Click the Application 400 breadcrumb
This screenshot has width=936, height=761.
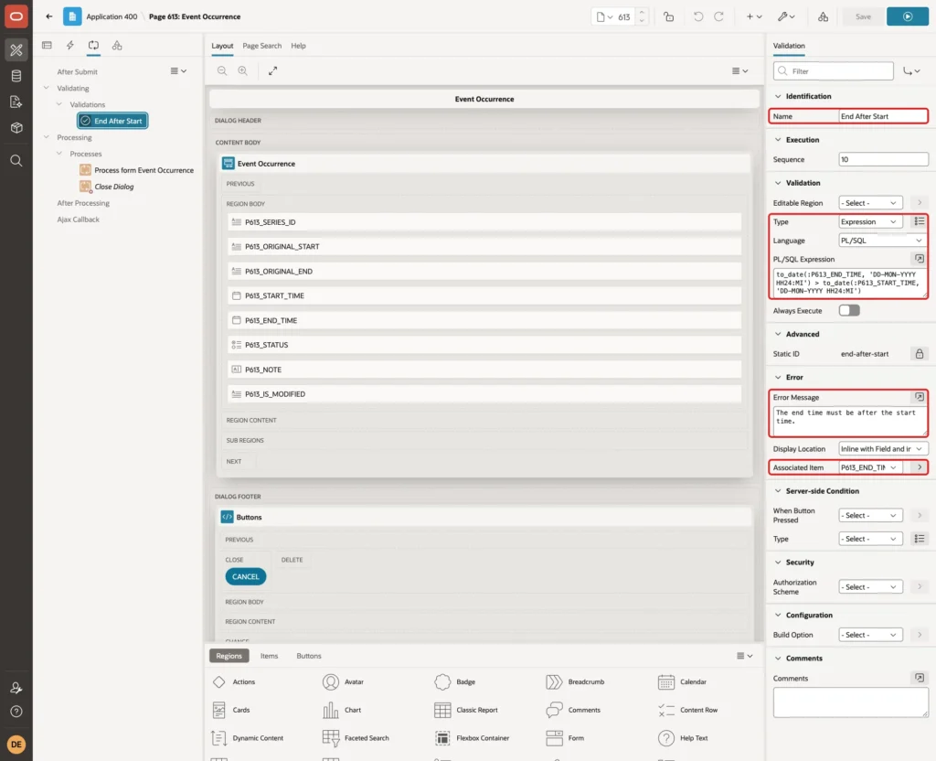[112, 16]
